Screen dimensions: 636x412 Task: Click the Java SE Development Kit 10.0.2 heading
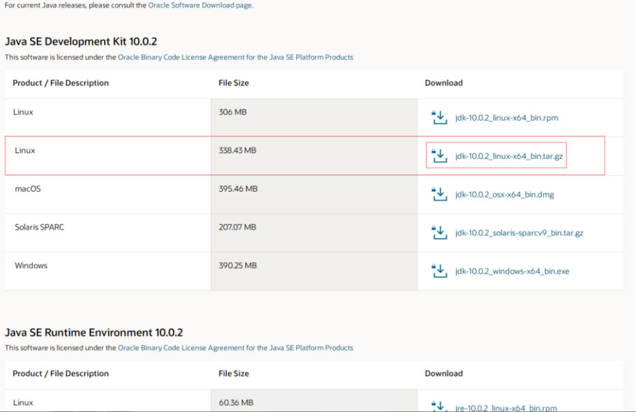[81, 42]
